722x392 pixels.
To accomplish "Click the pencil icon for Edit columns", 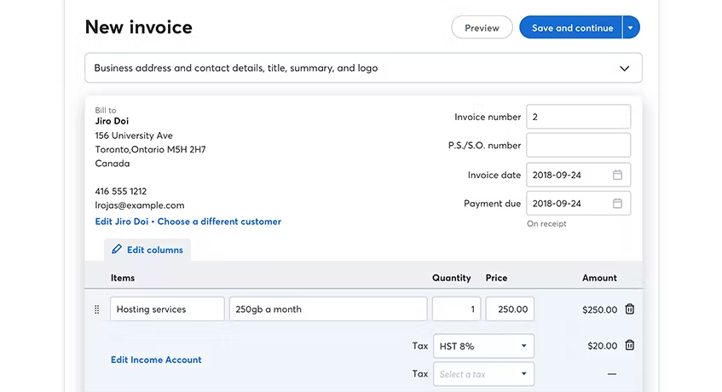I will (x=117, y=250).
